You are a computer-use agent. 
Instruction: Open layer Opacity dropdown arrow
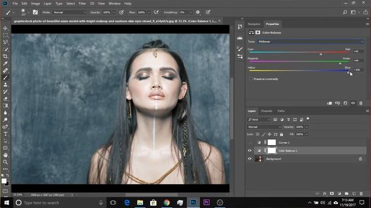click(x=307, y=127)
